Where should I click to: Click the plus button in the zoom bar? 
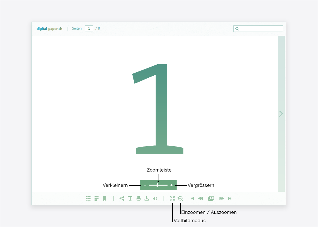[171, 185]
